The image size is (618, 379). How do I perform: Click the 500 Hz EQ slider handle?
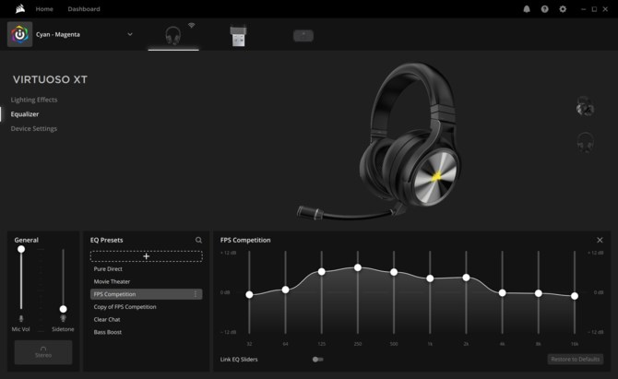pos(394,272)
